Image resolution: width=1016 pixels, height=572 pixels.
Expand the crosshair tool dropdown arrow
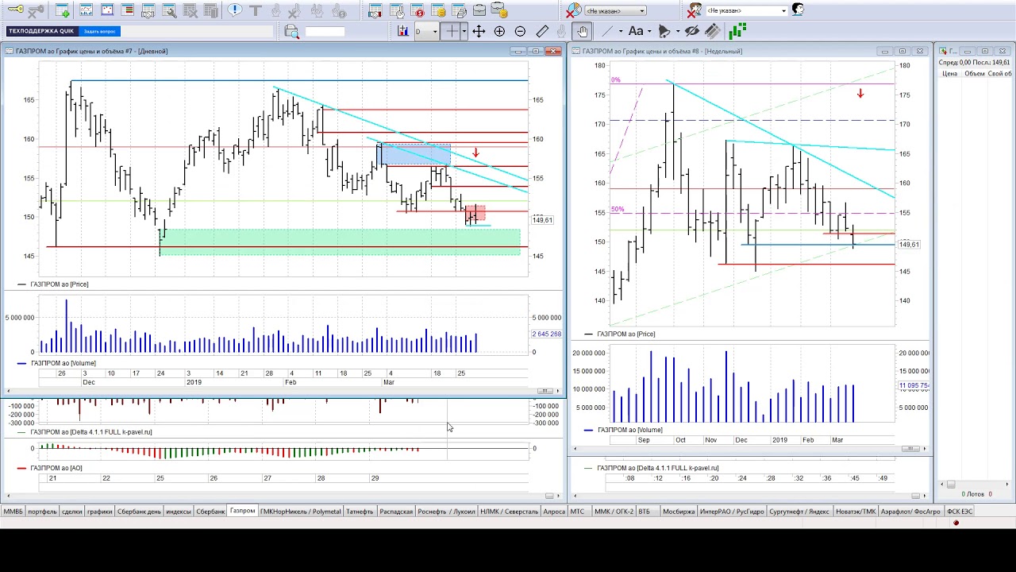(464, 31)
